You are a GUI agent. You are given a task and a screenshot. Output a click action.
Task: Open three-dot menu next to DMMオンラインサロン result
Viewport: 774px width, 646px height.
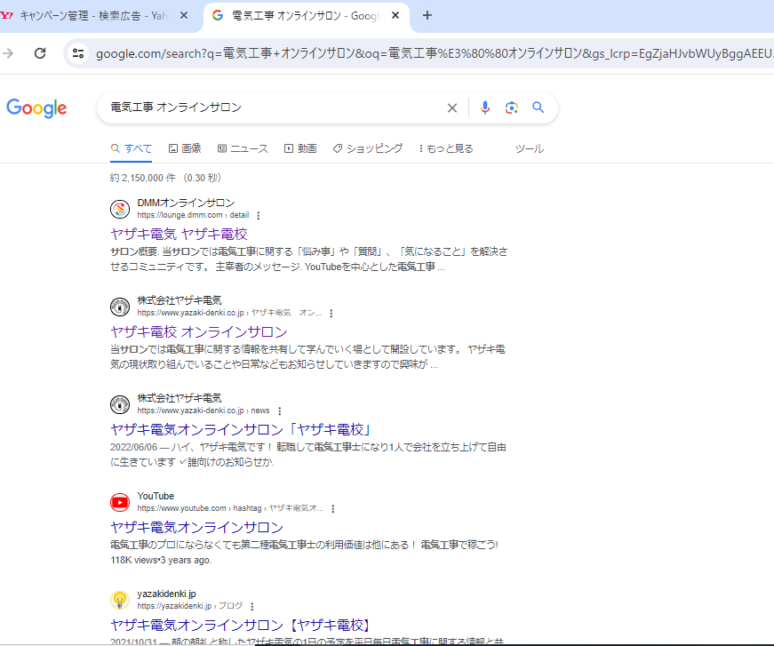258,215
